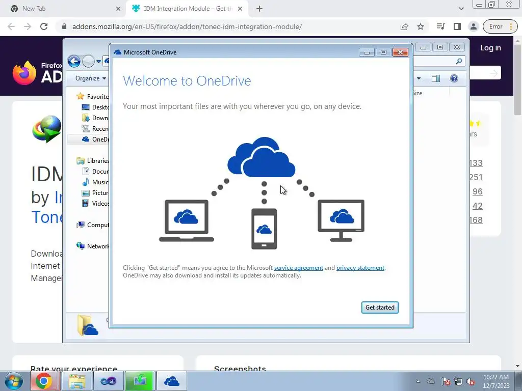The width and height of the screenshot is (522, 391).
Task: Click Chrome back navigation arrow
Action: pos(11,26)
